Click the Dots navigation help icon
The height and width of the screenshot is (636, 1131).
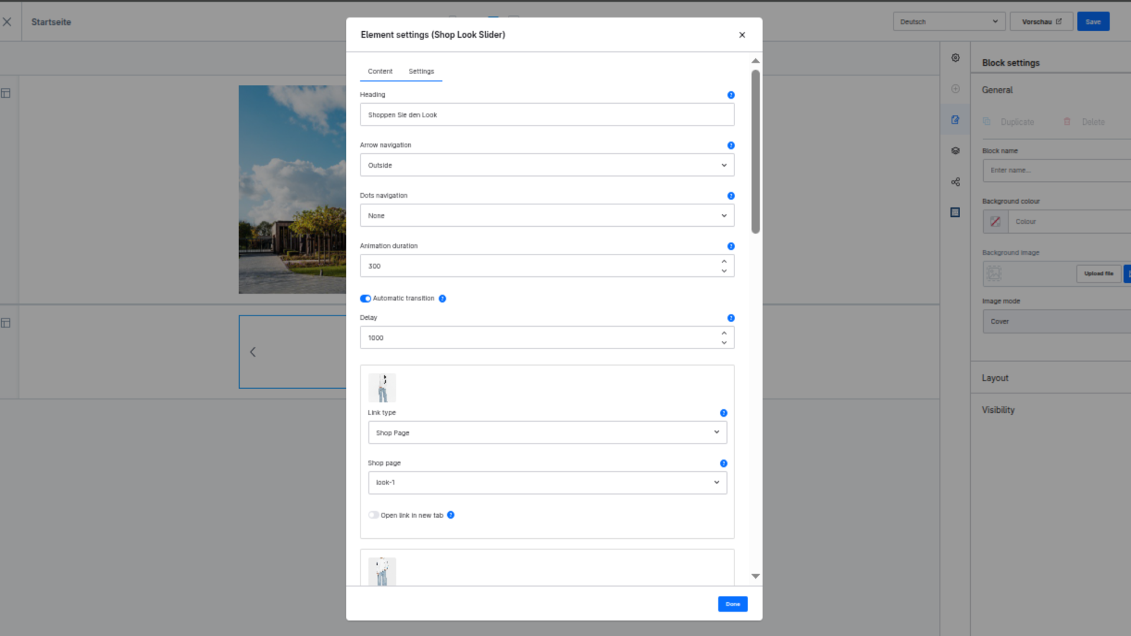(731, 196)
